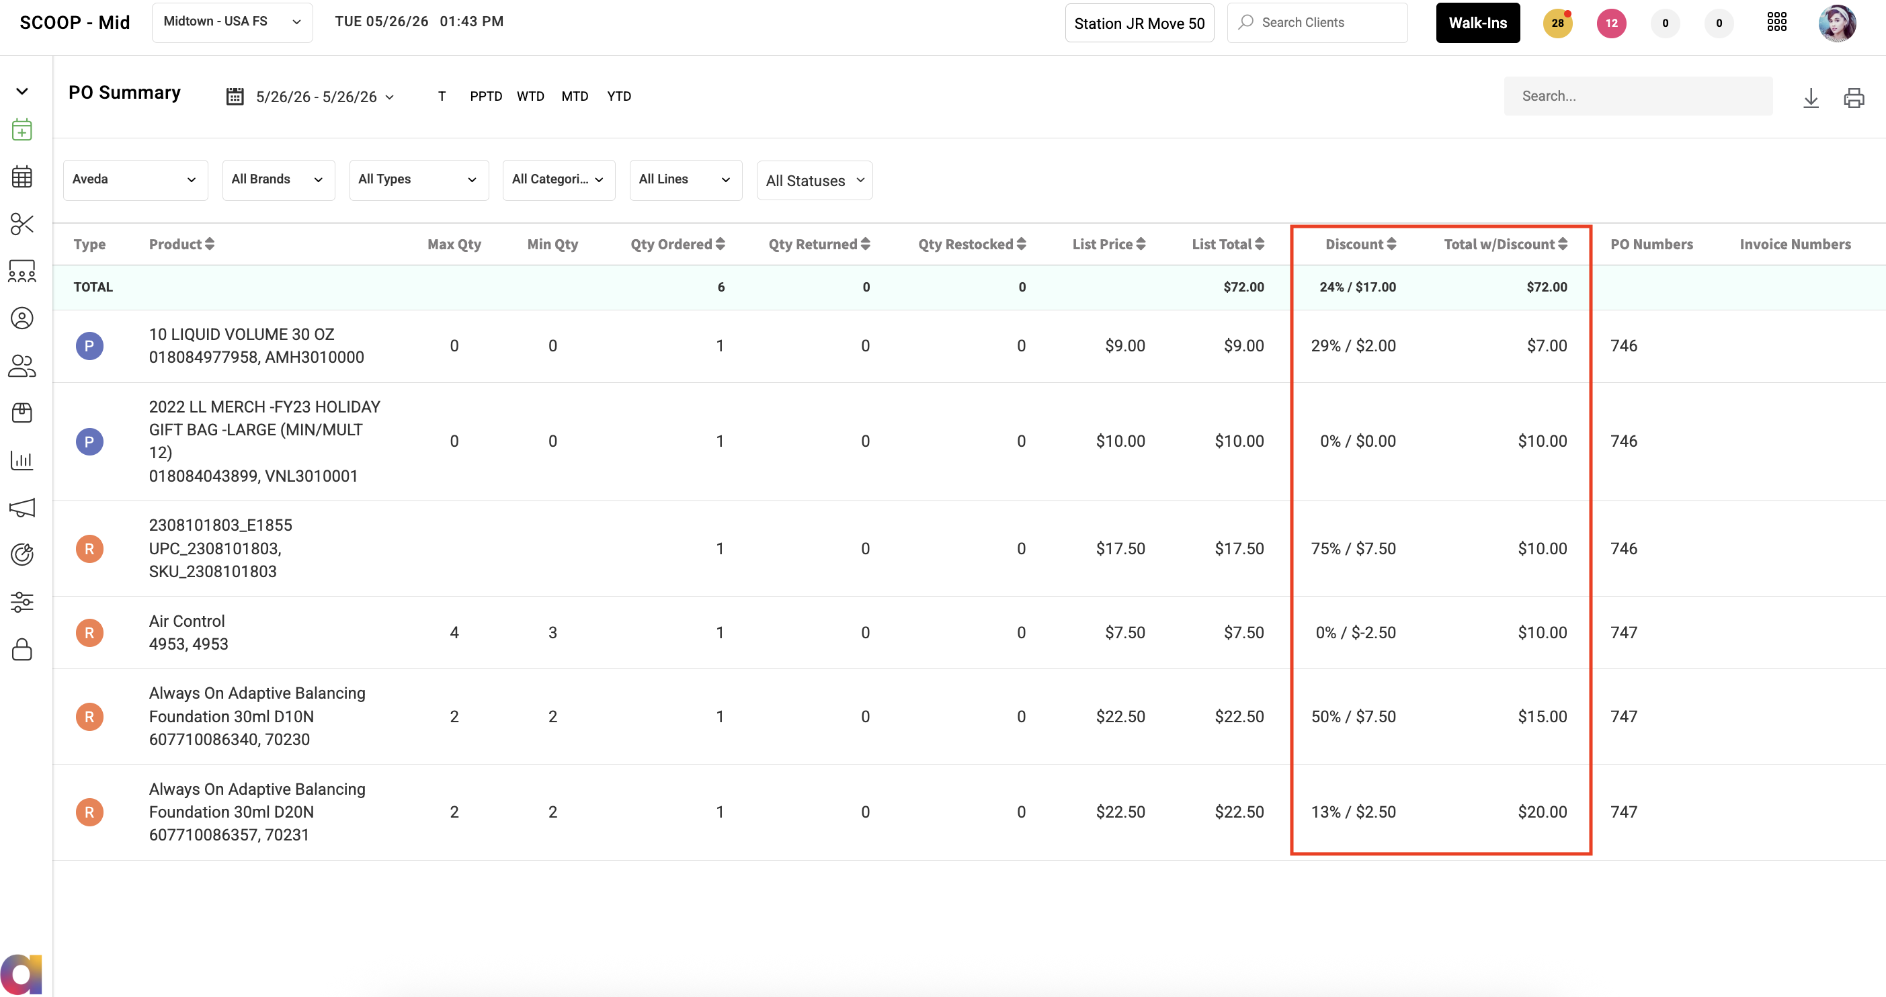Open the Aveda vendor dropdown
Screen dimensions: 1886x997
(136, 180)
